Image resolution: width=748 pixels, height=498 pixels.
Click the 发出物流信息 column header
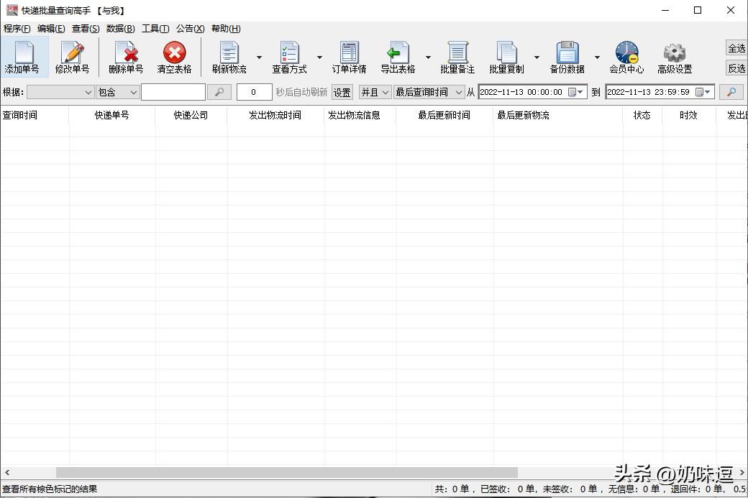(360, 115)
